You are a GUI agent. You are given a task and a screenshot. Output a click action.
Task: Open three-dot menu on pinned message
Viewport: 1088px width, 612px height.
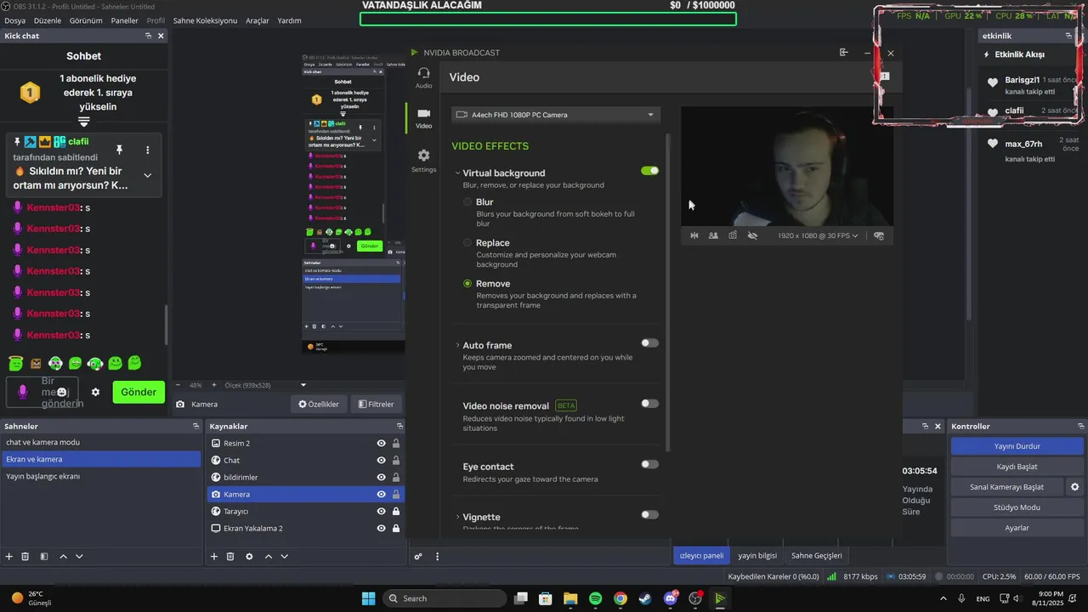[147, 150]
